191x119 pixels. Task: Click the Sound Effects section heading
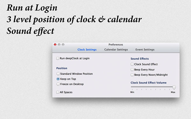[140, 59]
